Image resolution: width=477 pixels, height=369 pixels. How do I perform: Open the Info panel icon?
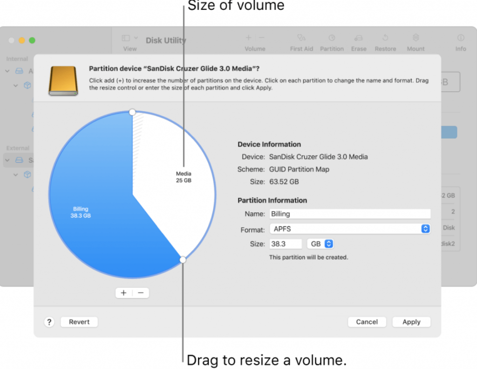click(x=460, y=38)
